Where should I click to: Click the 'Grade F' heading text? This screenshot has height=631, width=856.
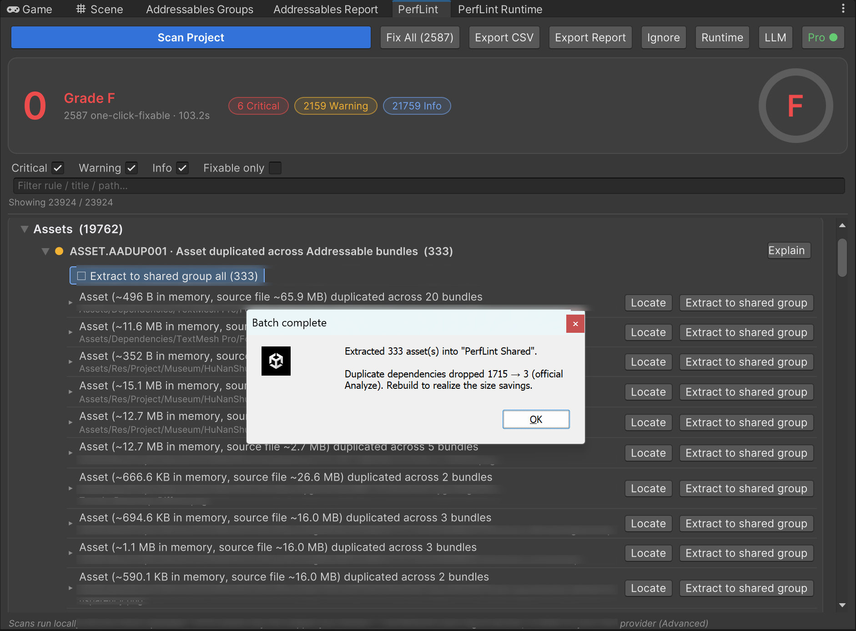[89, 98]
